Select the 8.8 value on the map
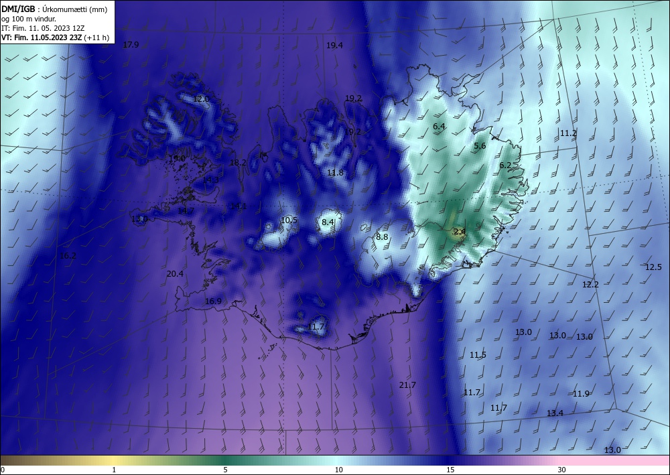This screenshot has height=475, width=670. (x=382, y=237)
